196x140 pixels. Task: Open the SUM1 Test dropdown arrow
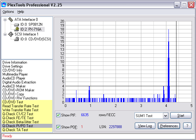165,116
